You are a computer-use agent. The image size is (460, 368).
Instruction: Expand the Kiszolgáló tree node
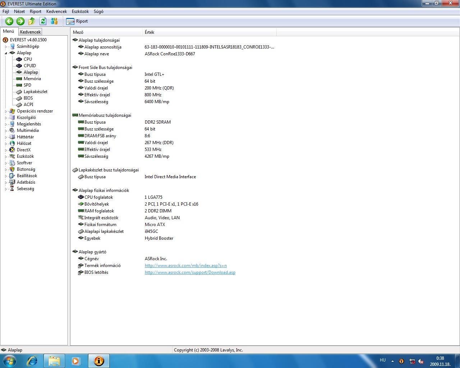pos(6,118)
